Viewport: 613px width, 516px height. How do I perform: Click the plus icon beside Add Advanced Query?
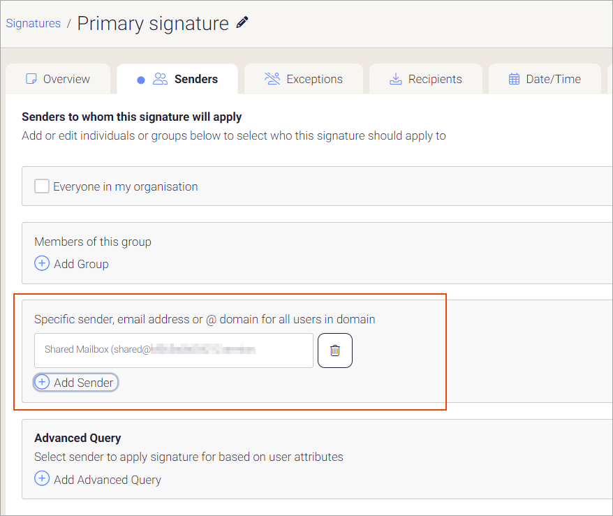(x=42, y=479)
